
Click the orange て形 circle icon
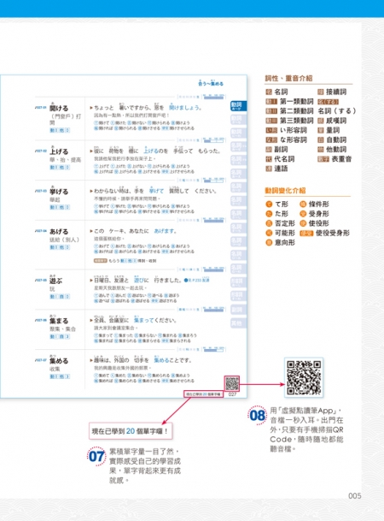click(x=269, y=204)
